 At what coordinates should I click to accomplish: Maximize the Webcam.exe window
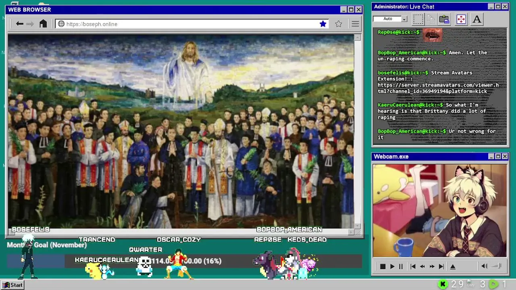[498, 156]
